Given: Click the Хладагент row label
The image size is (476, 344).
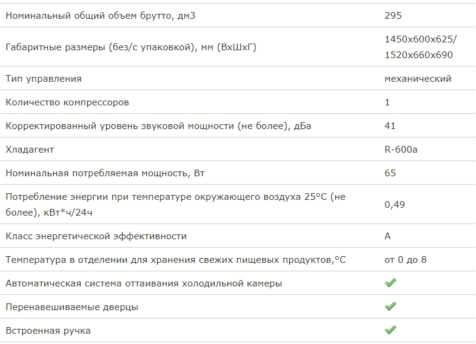Looking at the screenshot, I should pyautogui.click(x=30, y=150).
